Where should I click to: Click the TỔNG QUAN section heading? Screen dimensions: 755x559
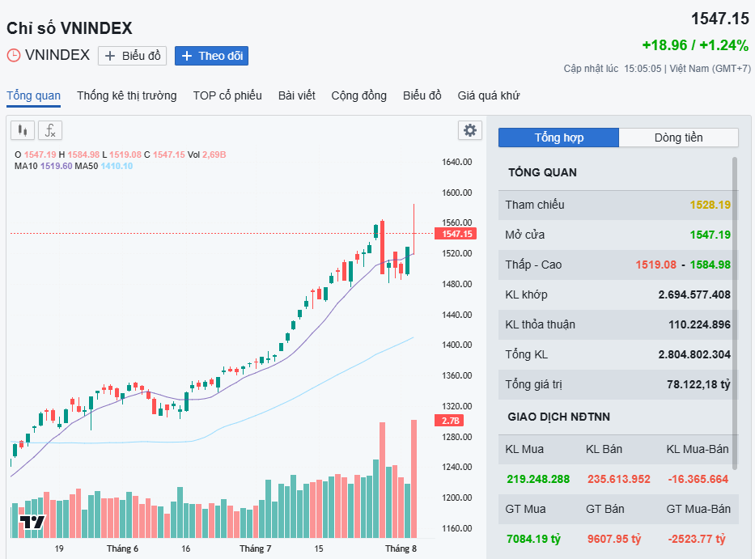[x=542, y=172]
